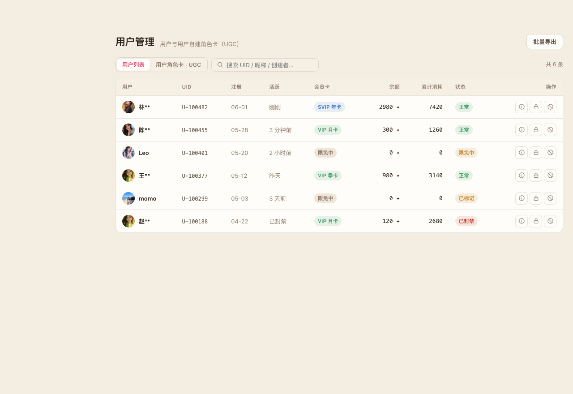Click 限免中 status badge in Leo row
This screenshot has height=394, width=573.
pyautogui.click(x=466, y=153)
